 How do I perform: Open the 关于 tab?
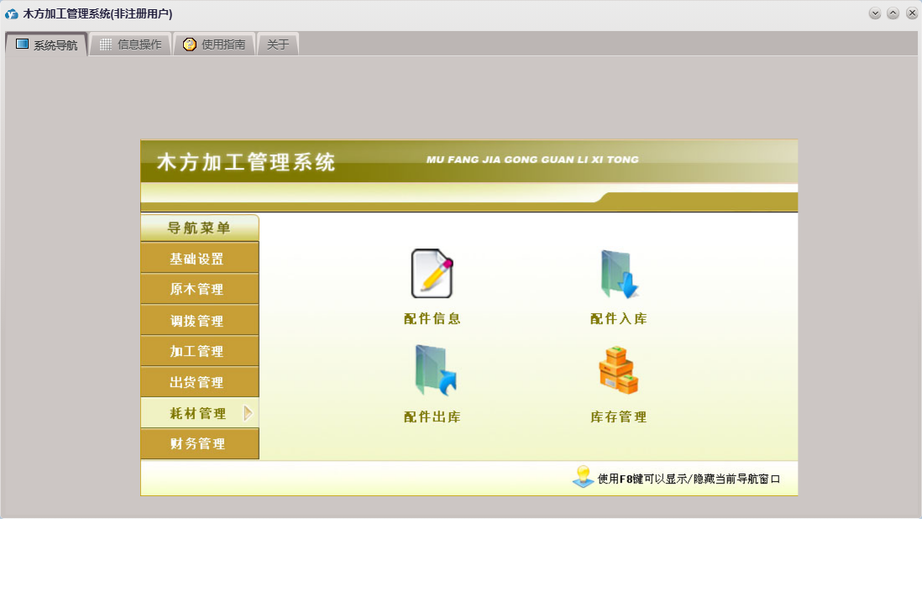[x=278, y=44]
